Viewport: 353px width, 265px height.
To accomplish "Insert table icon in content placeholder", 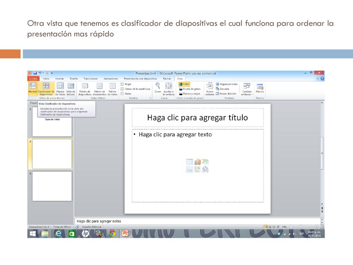I will click(190, 161).
